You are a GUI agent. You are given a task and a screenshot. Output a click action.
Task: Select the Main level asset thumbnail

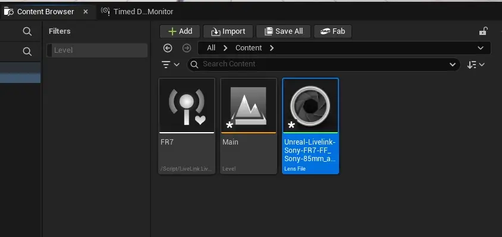pyautogui.click(x=249, y=105)
